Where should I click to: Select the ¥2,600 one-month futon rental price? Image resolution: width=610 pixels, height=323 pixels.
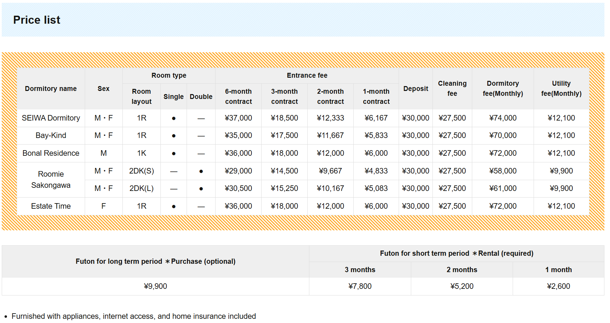point(558,286)
